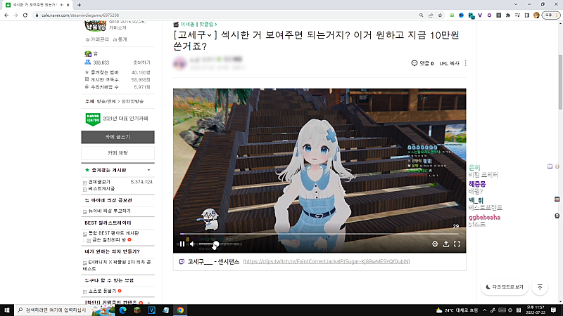This screenshot has height=316, width=563.
Task: Mute the video player volume icon
Action: click(x=192, y=244)
